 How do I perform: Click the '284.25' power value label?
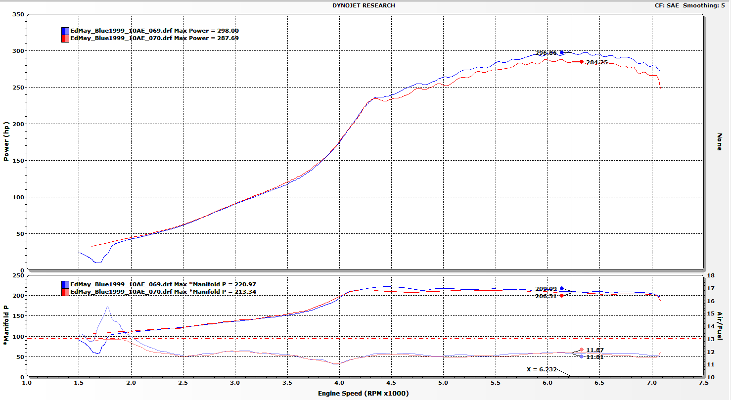(597, 62)
